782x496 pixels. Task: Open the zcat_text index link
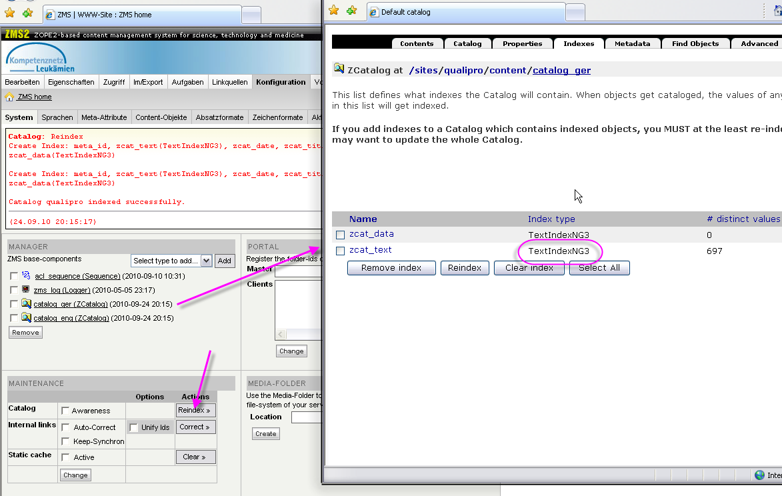(x=371, y=250)
